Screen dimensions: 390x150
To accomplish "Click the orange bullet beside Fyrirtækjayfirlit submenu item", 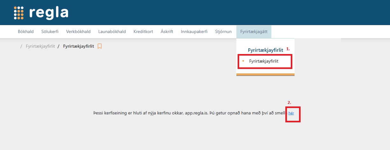I will 243,61.
